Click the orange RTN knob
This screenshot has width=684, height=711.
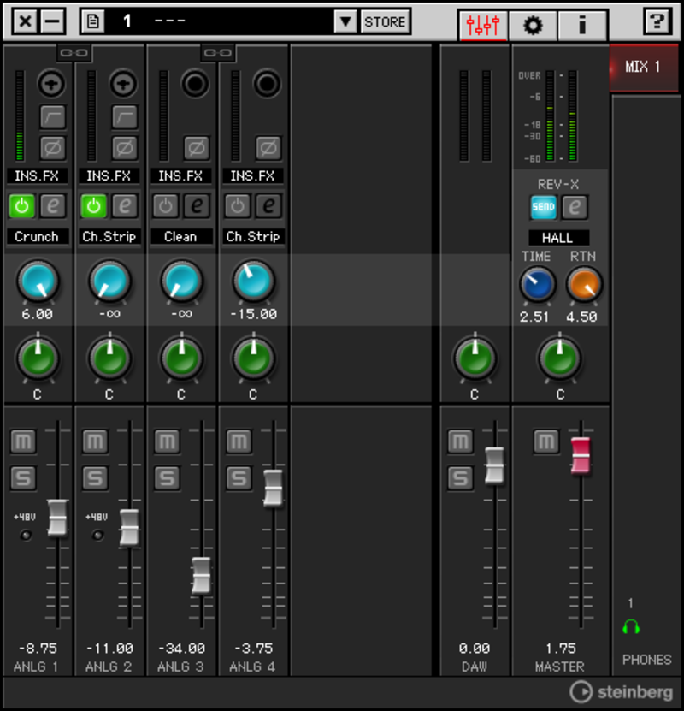584,284
